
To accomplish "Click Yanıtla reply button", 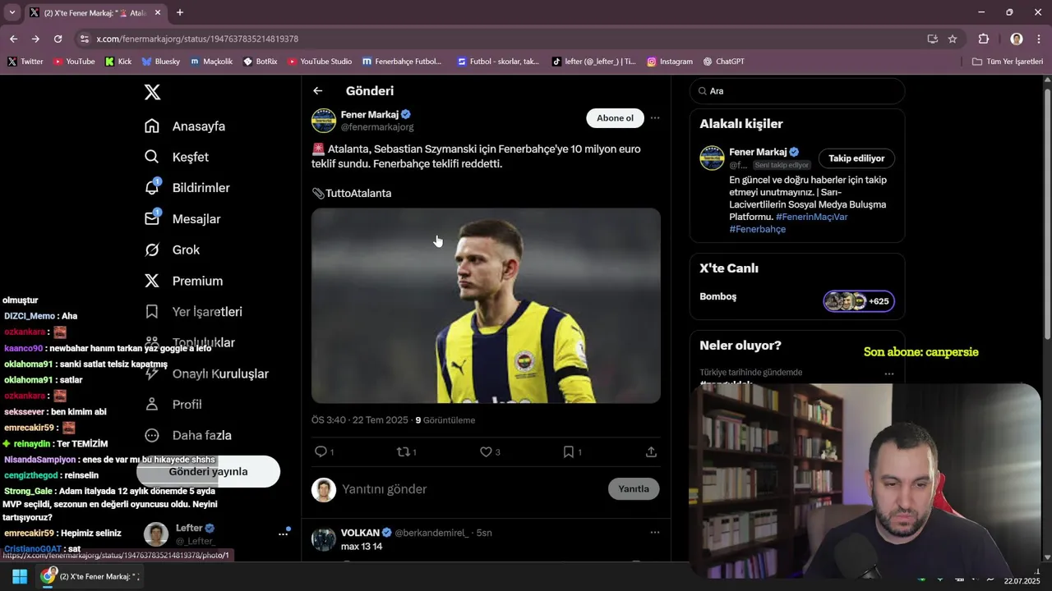I will coord(634,488).
